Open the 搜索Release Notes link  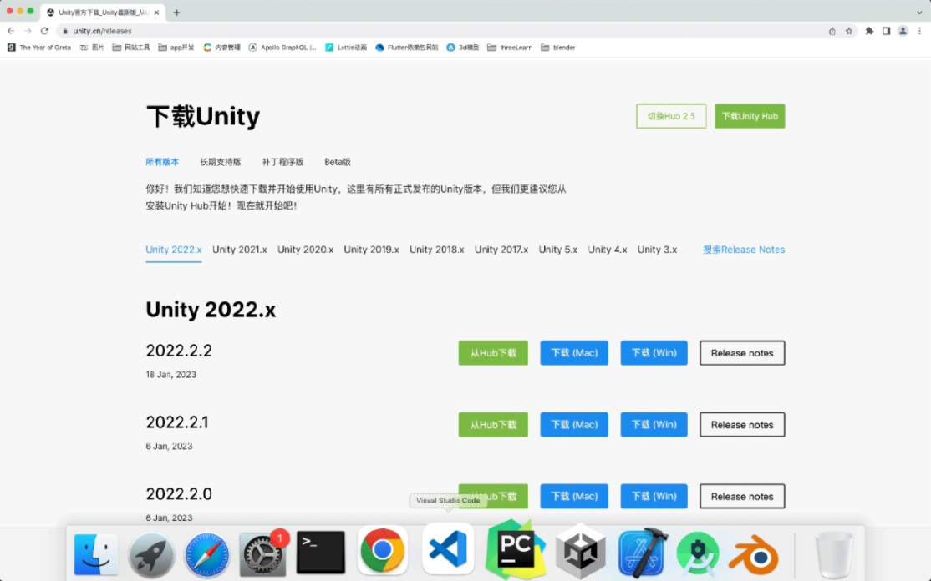coord(743,249)
